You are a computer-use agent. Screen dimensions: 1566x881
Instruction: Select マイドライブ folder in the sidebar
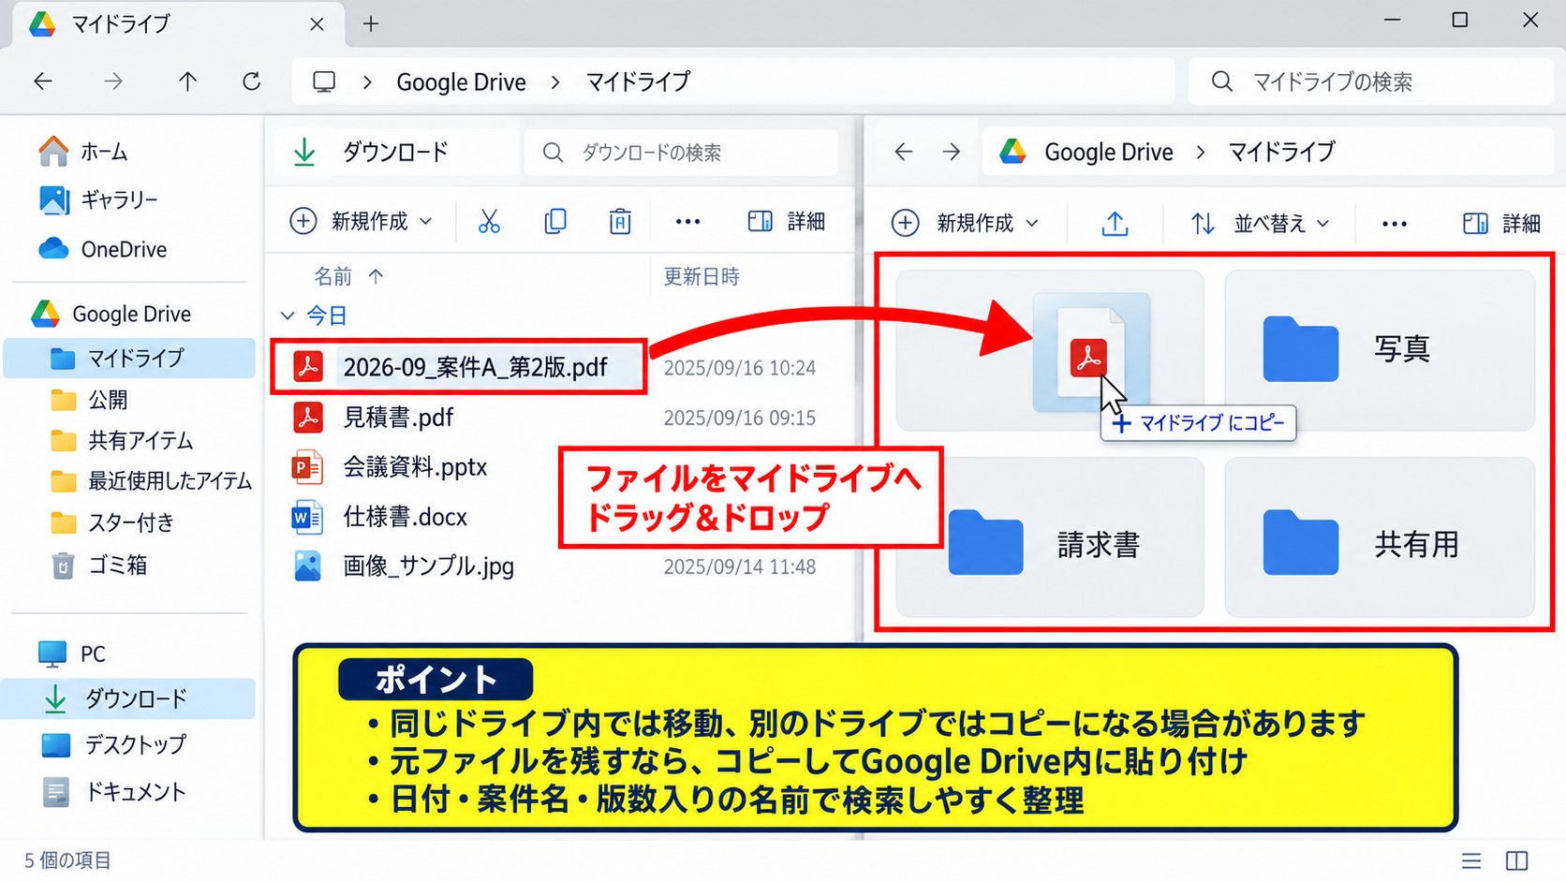point(129,358)
